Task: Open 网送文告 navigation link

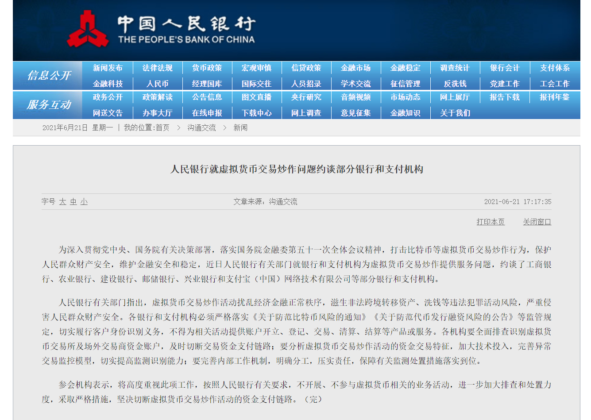Action: point(108,113)
